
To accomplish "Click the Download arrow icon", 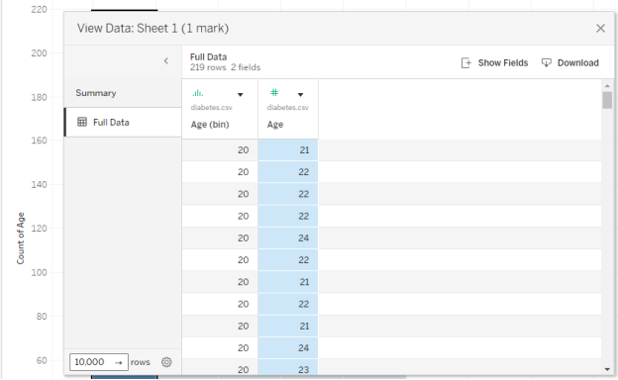I will pos(547,63).
